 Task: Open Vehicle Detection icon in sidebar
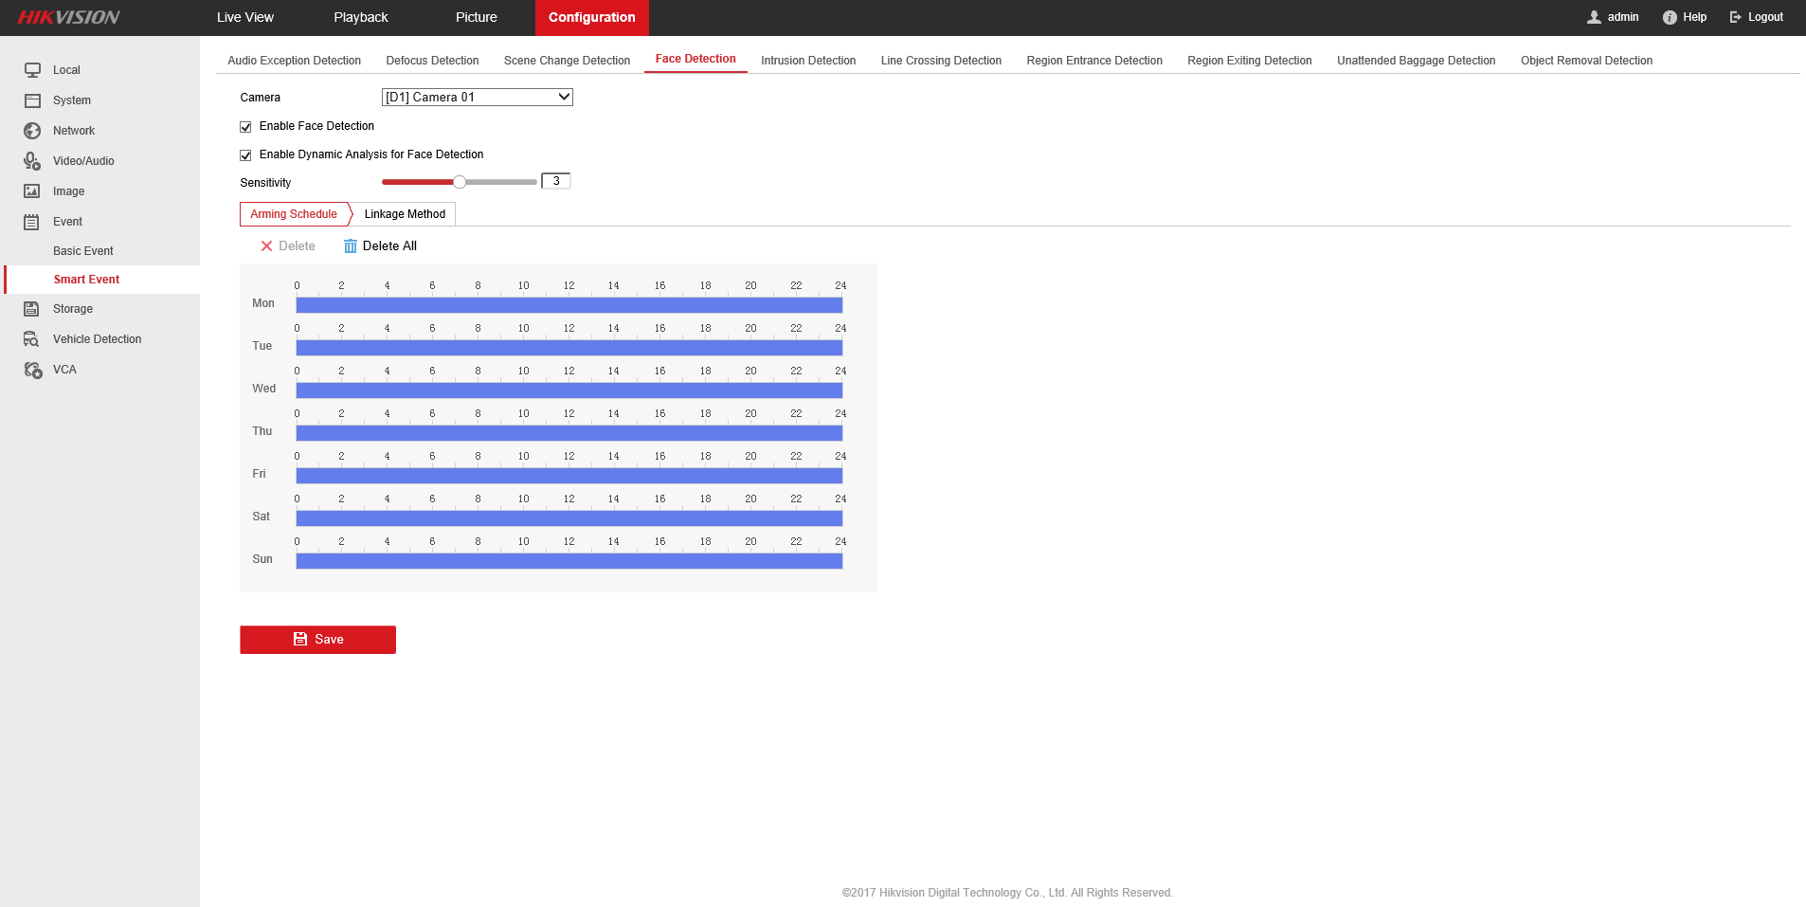point(32,339)
